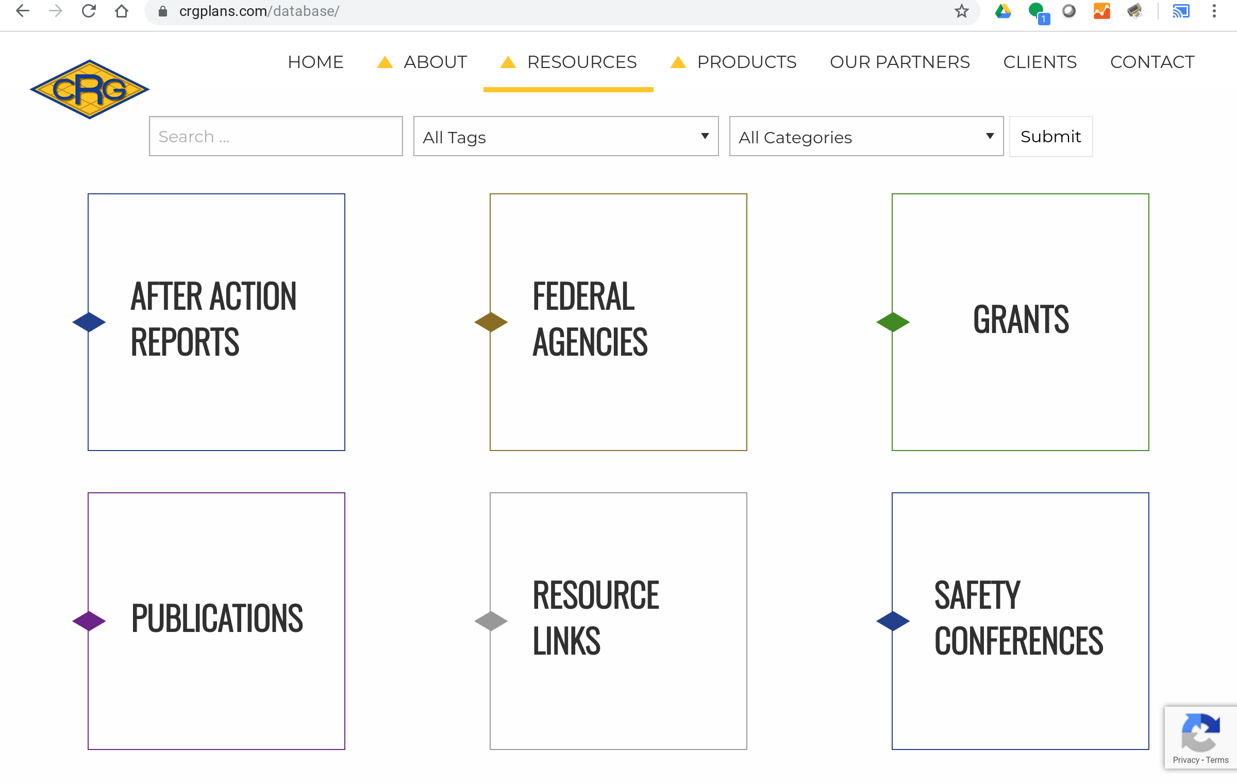
Task: Open the Grants category tile
Action: click(x=1021, y=322)
